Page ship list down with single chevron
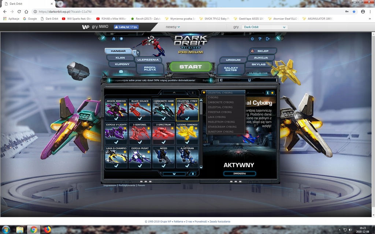Viewport: 375px width, 234px height. [174, 174]
